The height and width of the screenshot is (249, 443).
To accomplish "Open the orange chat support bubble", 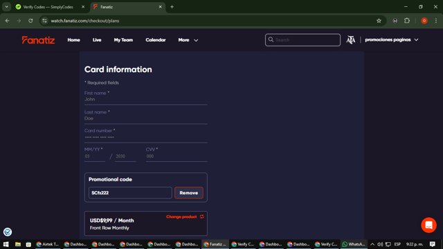I will click(x=428, y=225).
